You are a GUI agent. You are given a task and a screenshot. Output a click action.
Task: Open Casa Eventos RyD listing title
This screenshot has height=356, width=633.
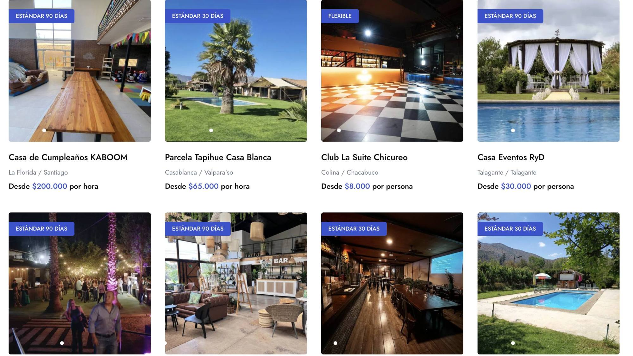pyautogui.click(x=511, y=157)
